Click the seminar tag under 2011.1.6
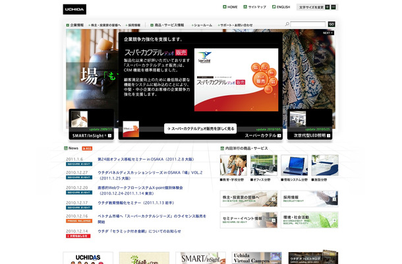Image resolution: width=402 pixels, height=264 pixels. pyautogui.click(x=79, y=164)
